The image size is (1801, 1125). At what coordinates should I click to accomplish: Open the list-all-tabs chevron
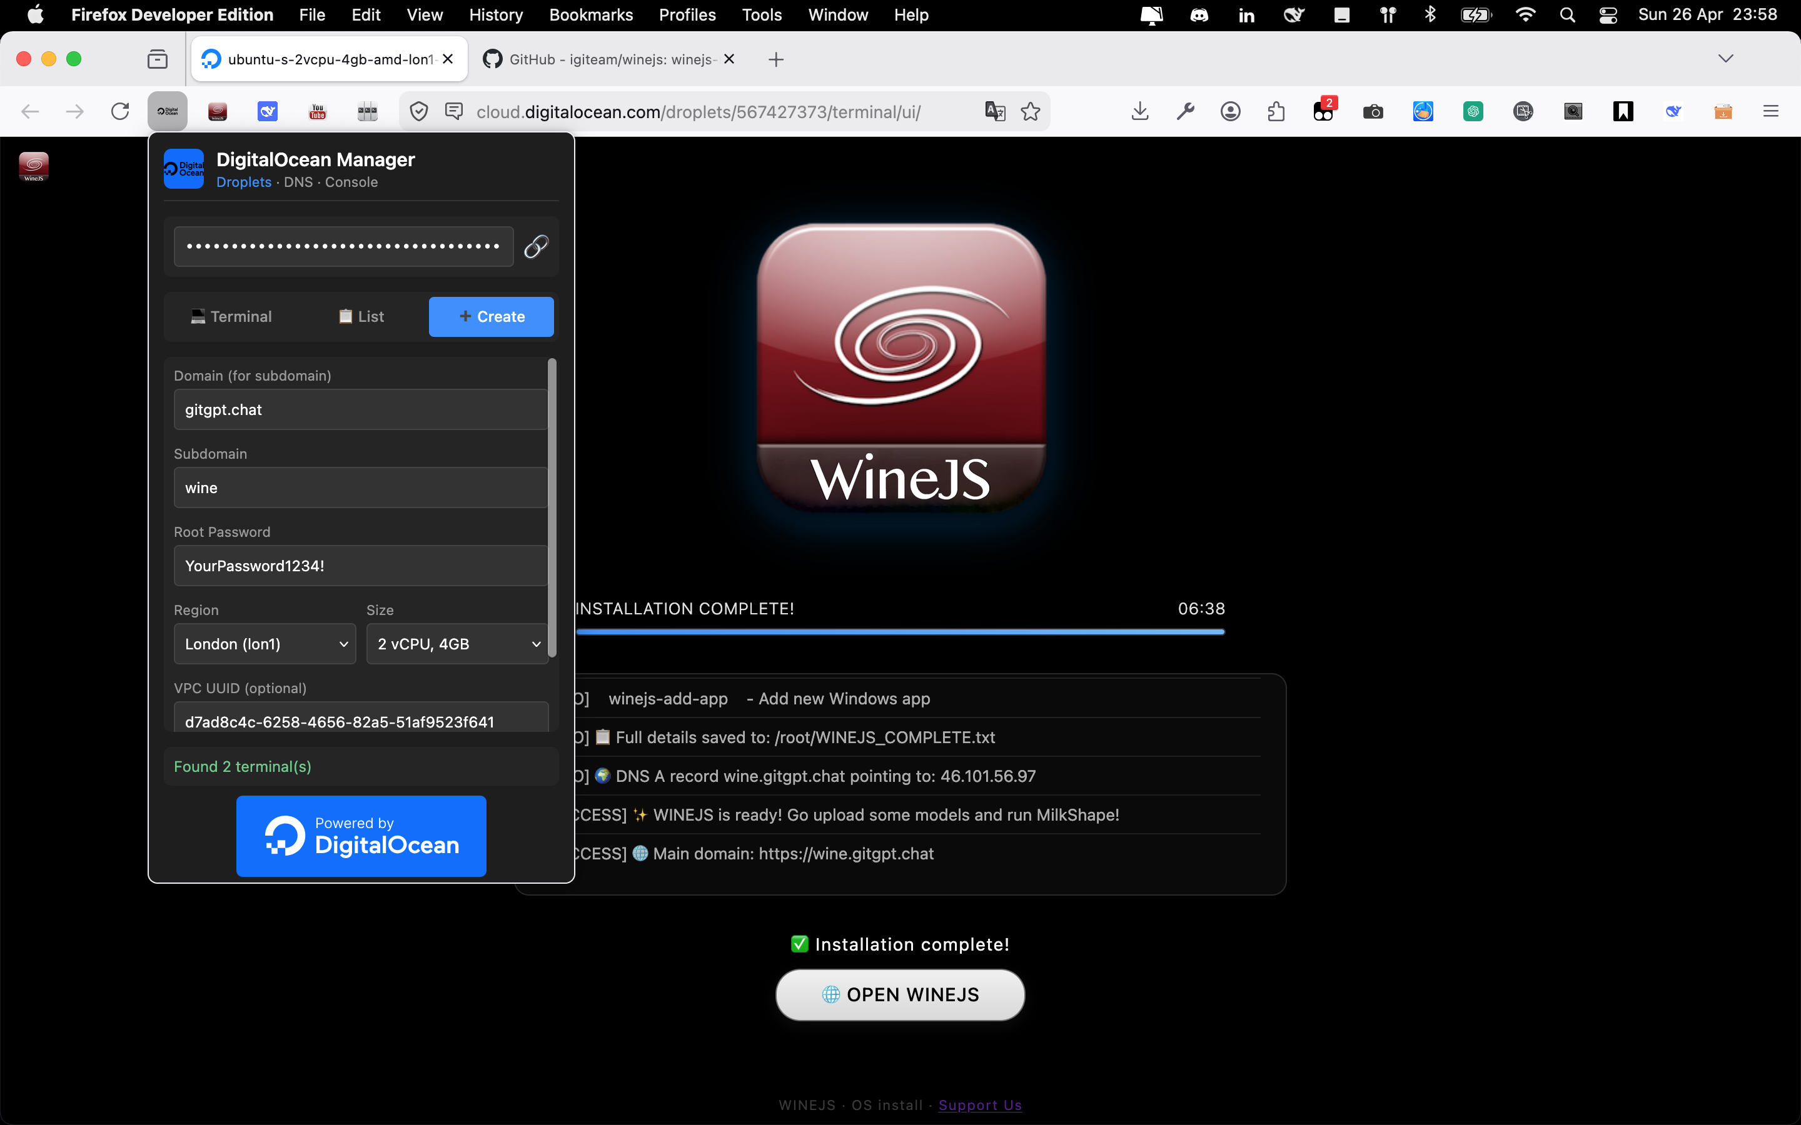(x=1726, y=59)
